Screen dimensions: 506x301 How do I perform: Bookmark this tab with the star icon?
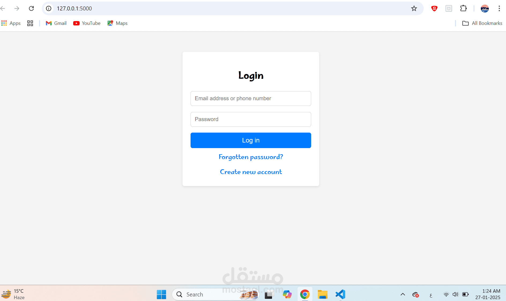pyautogui.click(x=414, y=9)
